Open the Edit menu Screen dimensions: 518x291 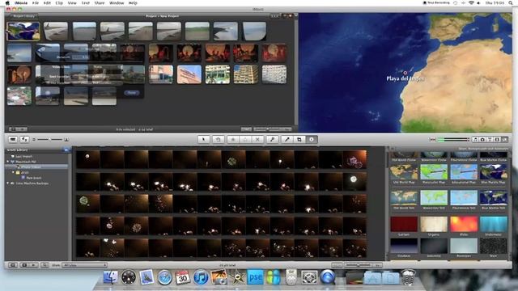47,3
